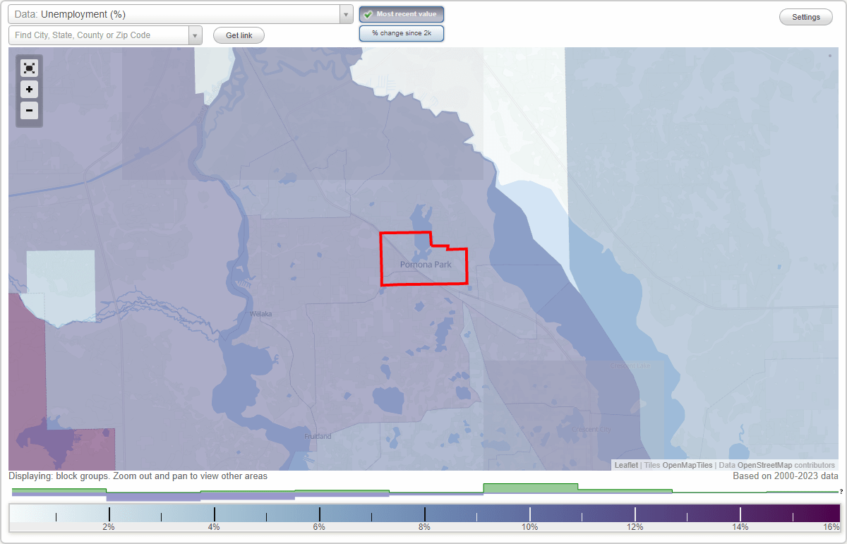The image size is (847, 544).
Task: Open the Unemployment (%) data selector
Action: click(x=176, y=14)
